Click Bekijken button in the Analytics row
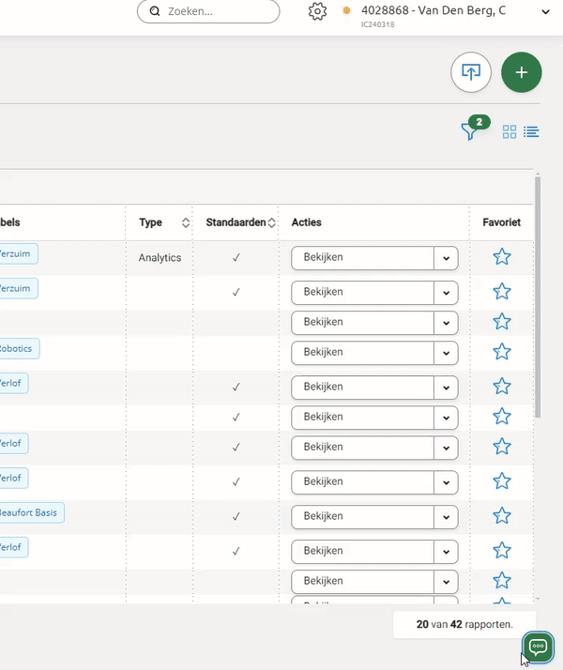This screenshot has width=563, height=670. click(362, 257)
